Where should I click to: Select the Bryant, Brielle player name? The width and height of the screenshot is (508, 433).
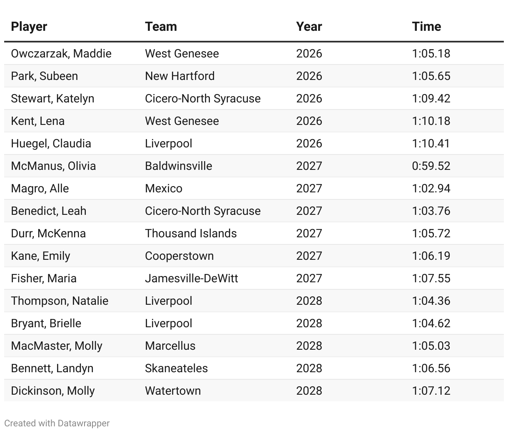[x=46, y=324]
